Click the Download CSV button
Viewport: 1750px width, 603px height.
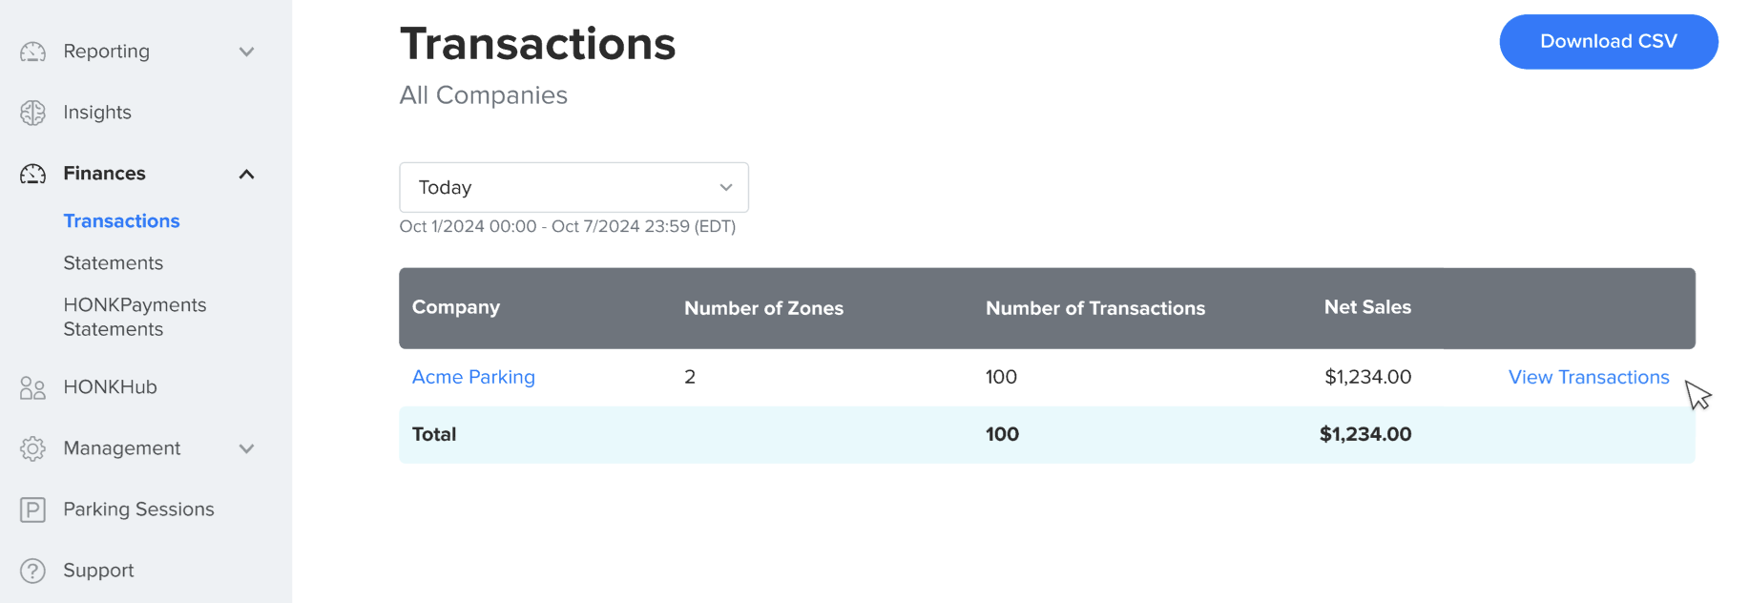[x=1608, y=41]
